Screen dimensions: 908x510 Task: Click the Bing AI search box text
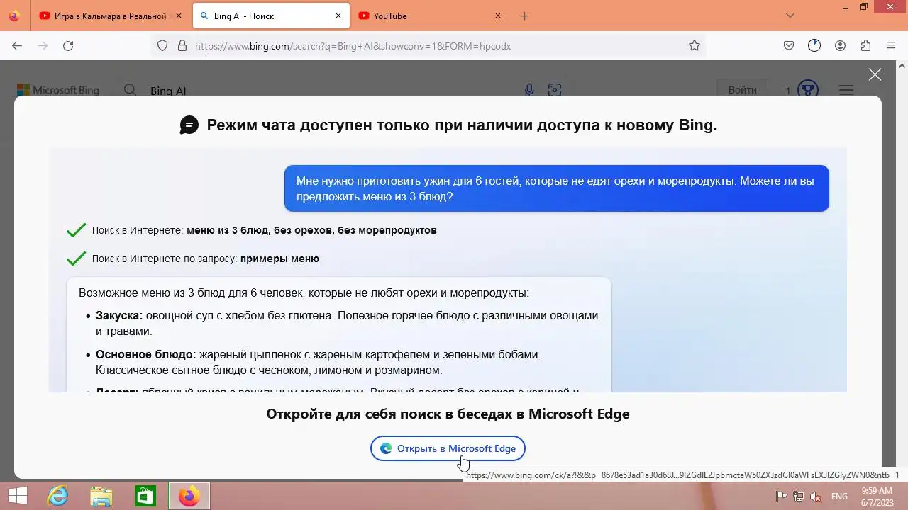tap(168, 91)
